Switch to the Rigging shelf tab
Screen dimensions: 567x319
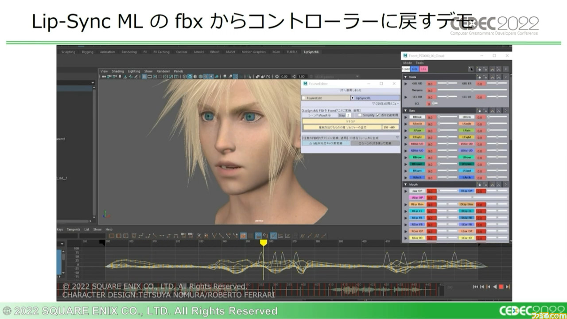click(88, 52)
